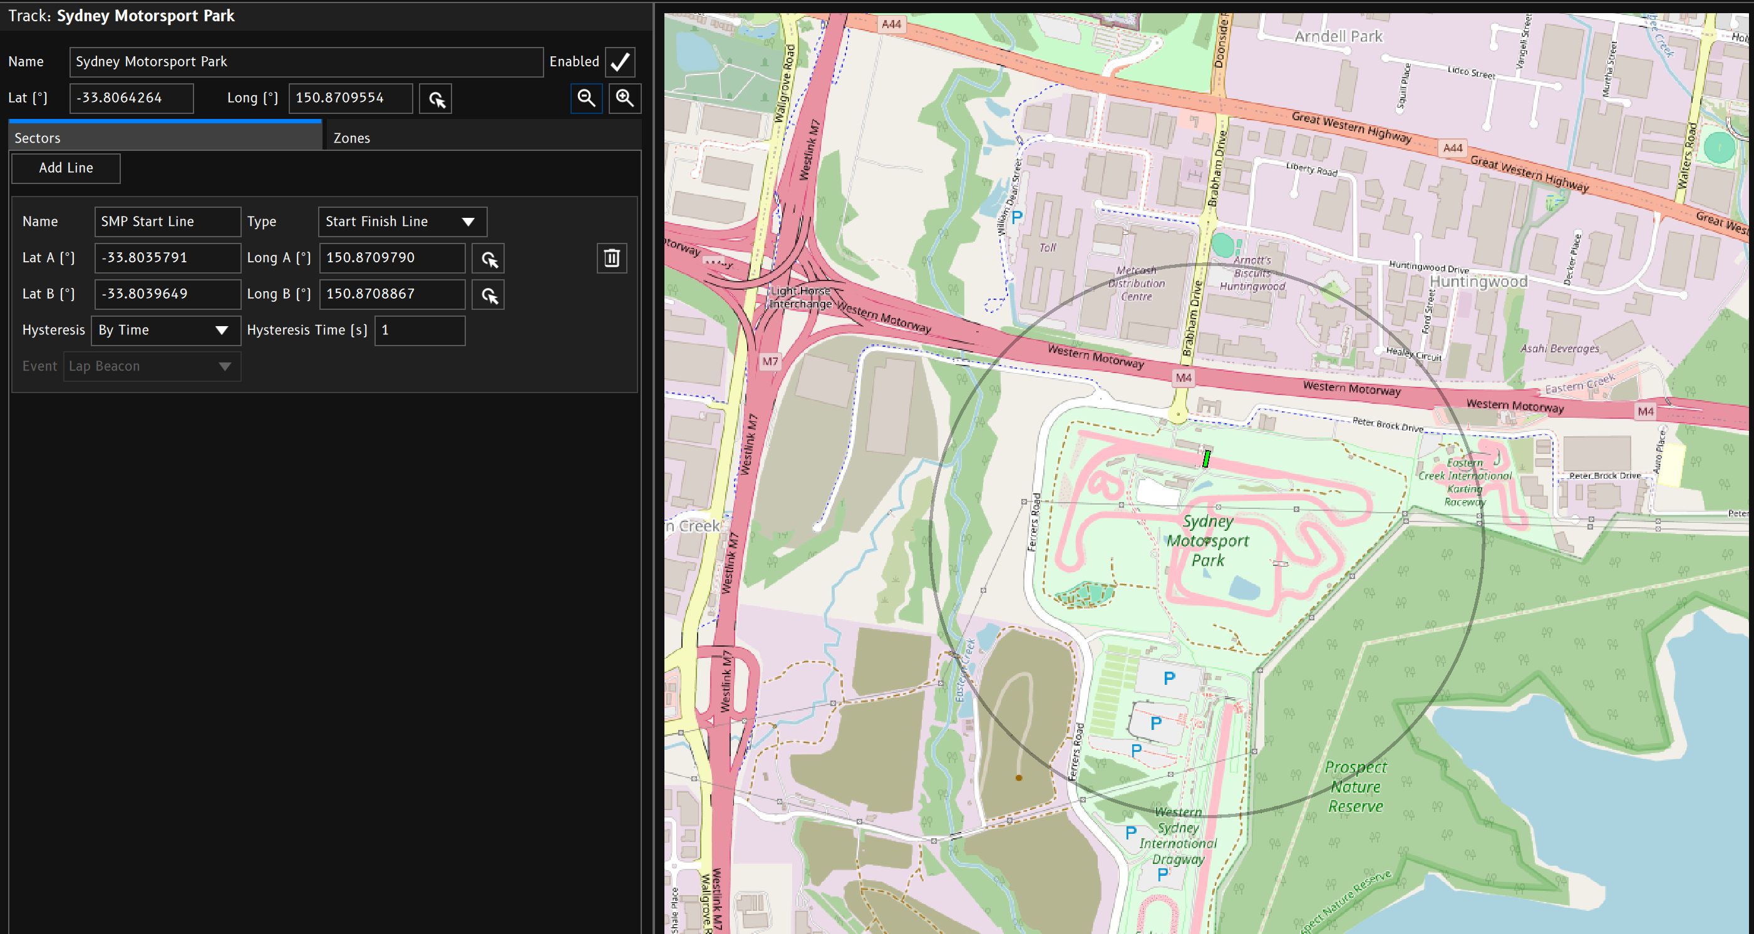Click the Long B value field
The width and height of the screenshot is (1754, 934).
pyautogui.click(x=393, y=294)
